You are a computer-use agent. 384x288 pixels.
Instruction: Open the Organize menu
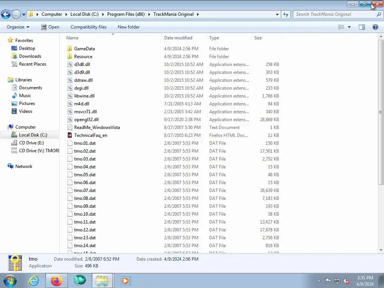pyautogui.click(x=18, y=27)
